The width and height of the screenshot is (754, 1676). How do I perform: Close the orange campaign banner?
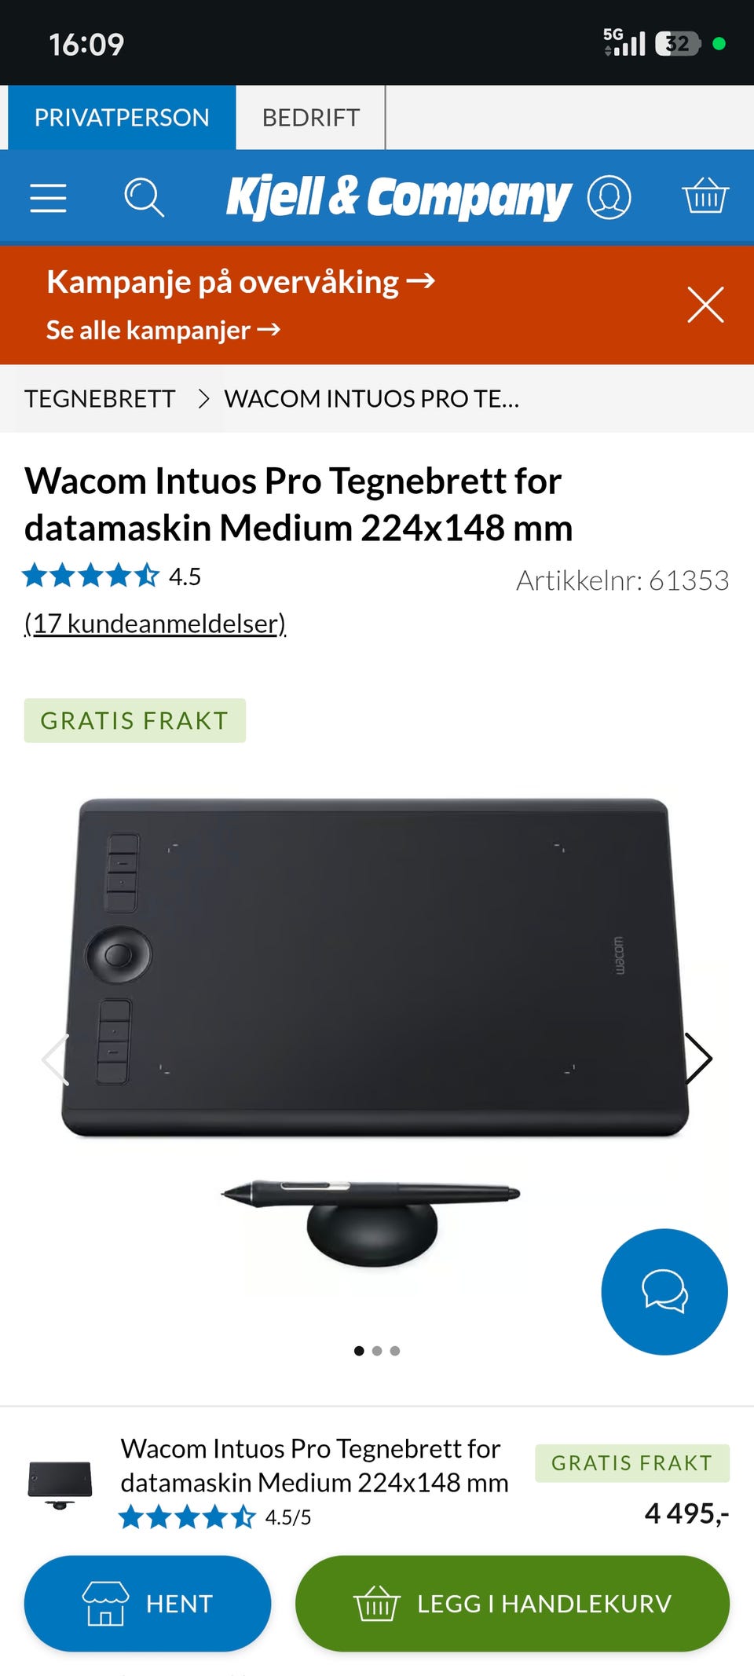tap(705, 305)
